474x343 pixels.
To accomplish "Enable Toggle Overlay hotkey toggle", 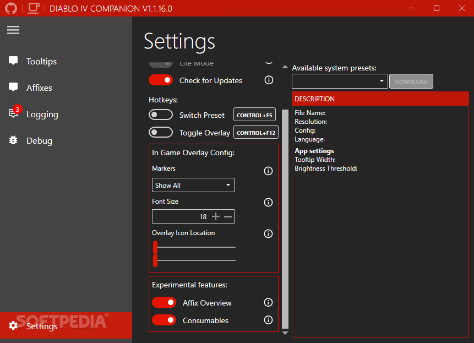I will pos(161,132).
